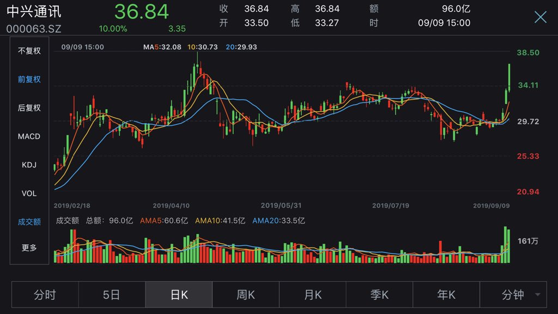This screenshot has width=558, height=314.
Task: Click the low price 33.27
Action: click(x=327, y=23)
